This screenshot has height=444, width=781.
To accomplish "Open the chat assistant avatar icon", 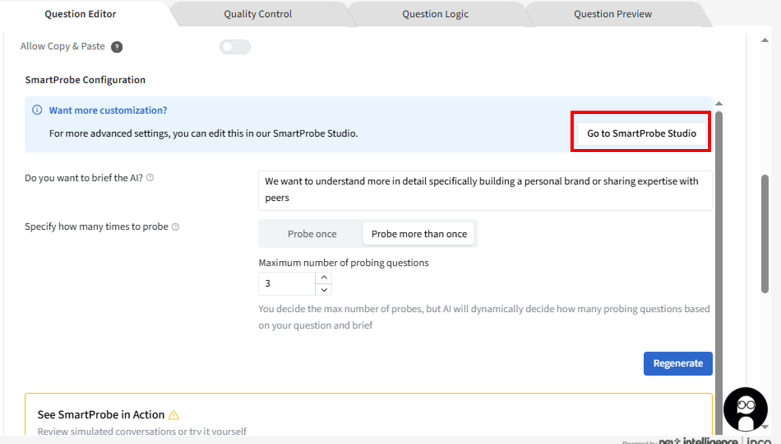I will click(x=745, y=409).
